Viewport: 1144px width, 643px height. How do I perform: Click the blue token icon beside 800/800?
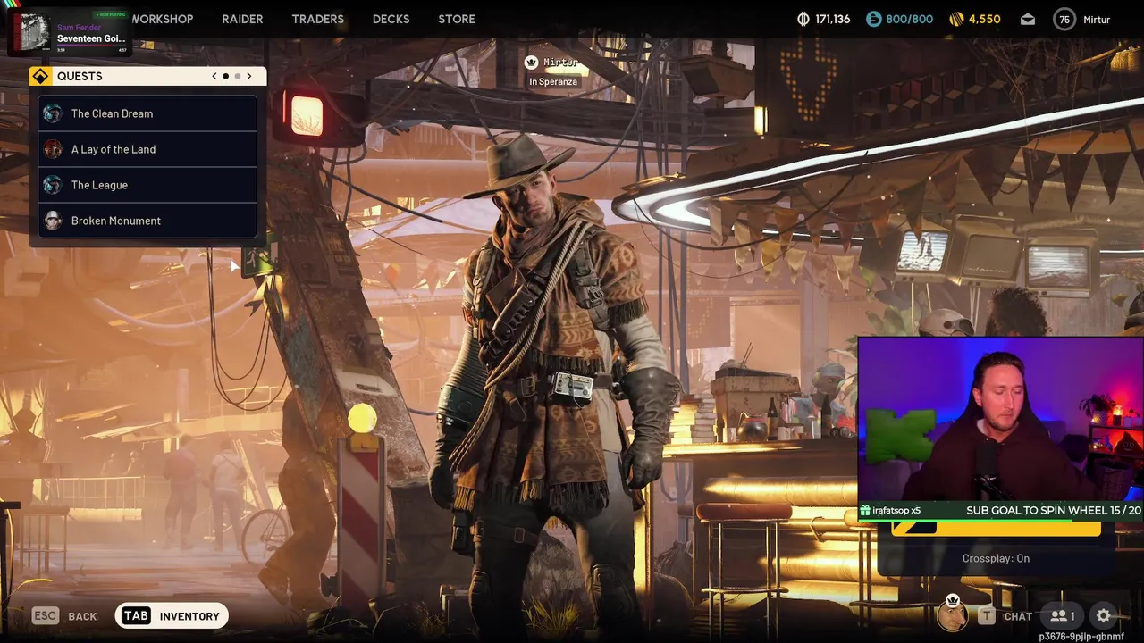point(873,19)
